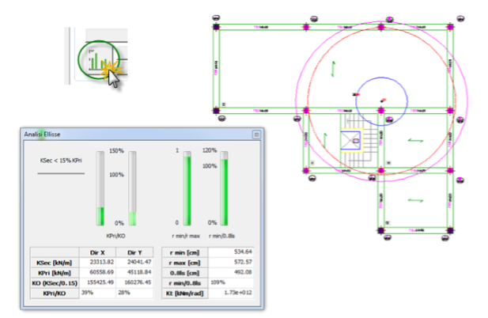Select the KO (KSec/0.15) row header
Viewport: 488px width, 318px height.
pyautogui.click(x=55, y=283)
